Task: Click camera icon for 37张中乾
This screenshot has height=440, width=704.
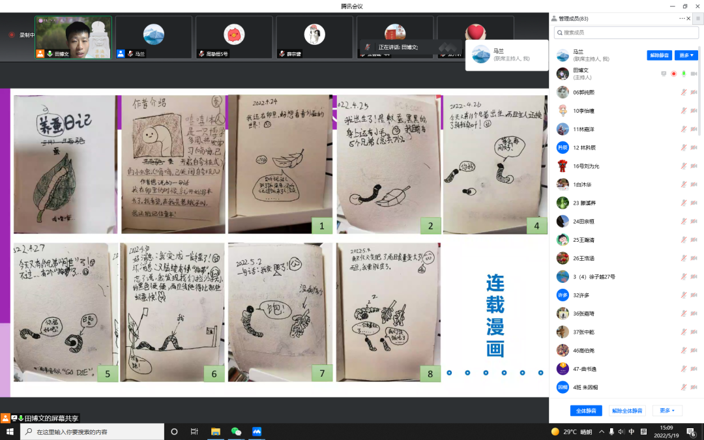Action: (x=694, y=332)
